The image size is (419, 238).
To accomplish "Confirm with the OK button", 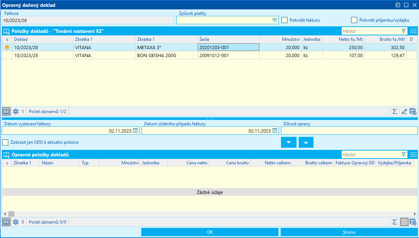I will (210, 232).
